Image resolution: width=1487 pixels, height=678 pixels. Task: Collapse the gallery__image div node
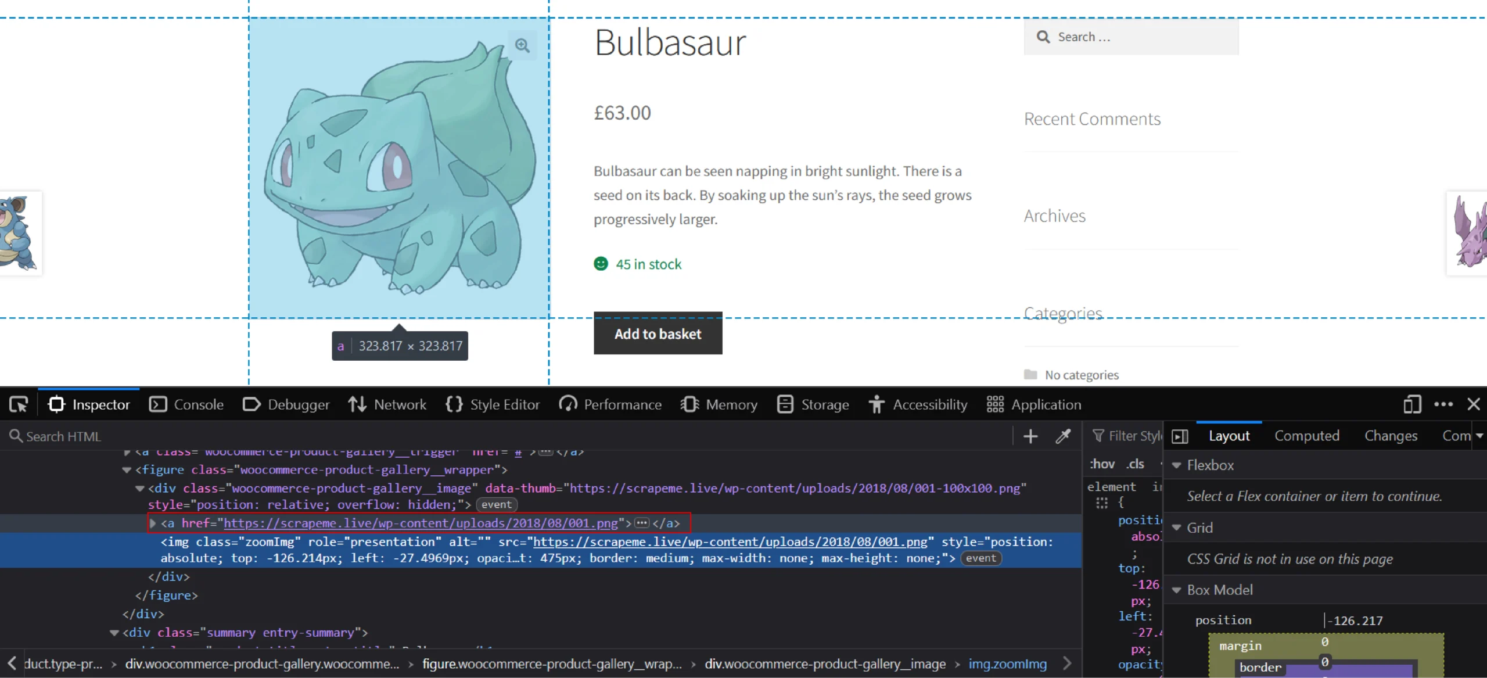[x=139, y=489]
